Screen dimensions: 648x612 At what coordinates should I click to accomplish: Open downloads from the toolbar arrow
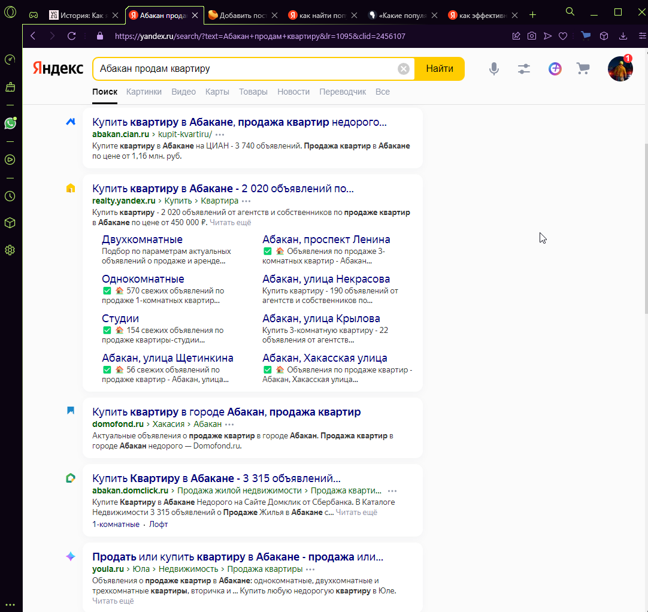pyautogui.click(x=623, y=36)
